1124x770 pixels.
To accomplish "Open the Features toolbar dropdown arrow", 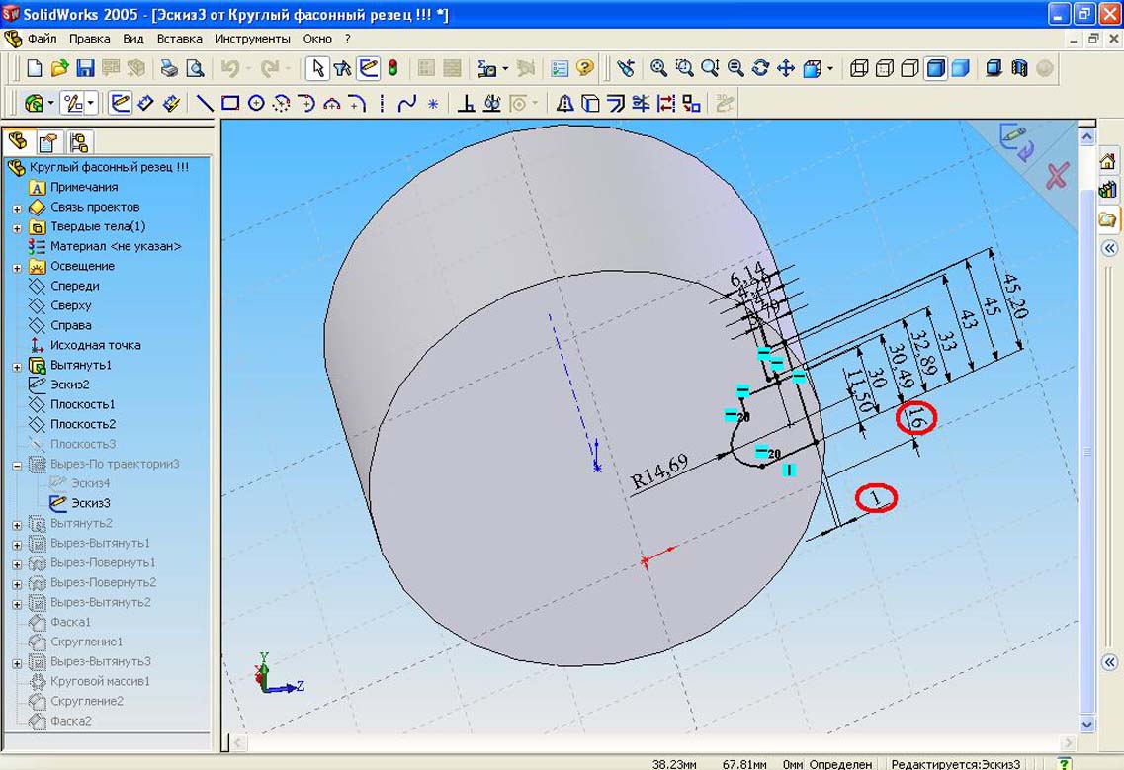I will click(x=50, y=104).
